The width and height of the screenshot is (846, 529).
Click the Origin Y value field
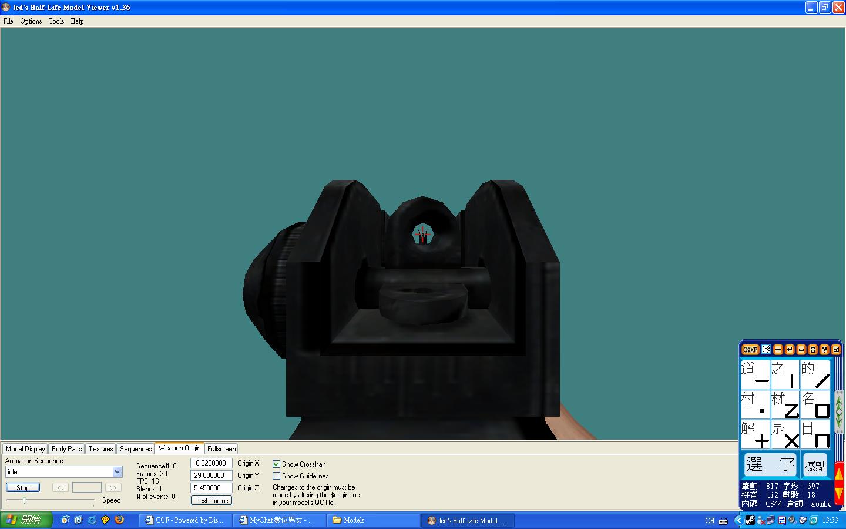[211, 476]
